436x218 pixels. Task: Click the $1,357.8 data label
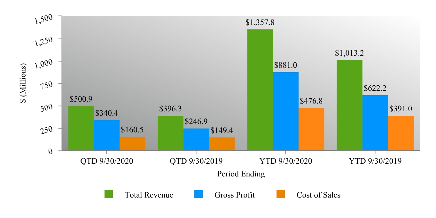point(260,22)
